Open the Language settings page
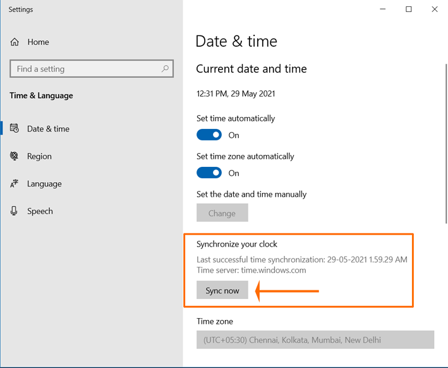 (x=44, y=183)
